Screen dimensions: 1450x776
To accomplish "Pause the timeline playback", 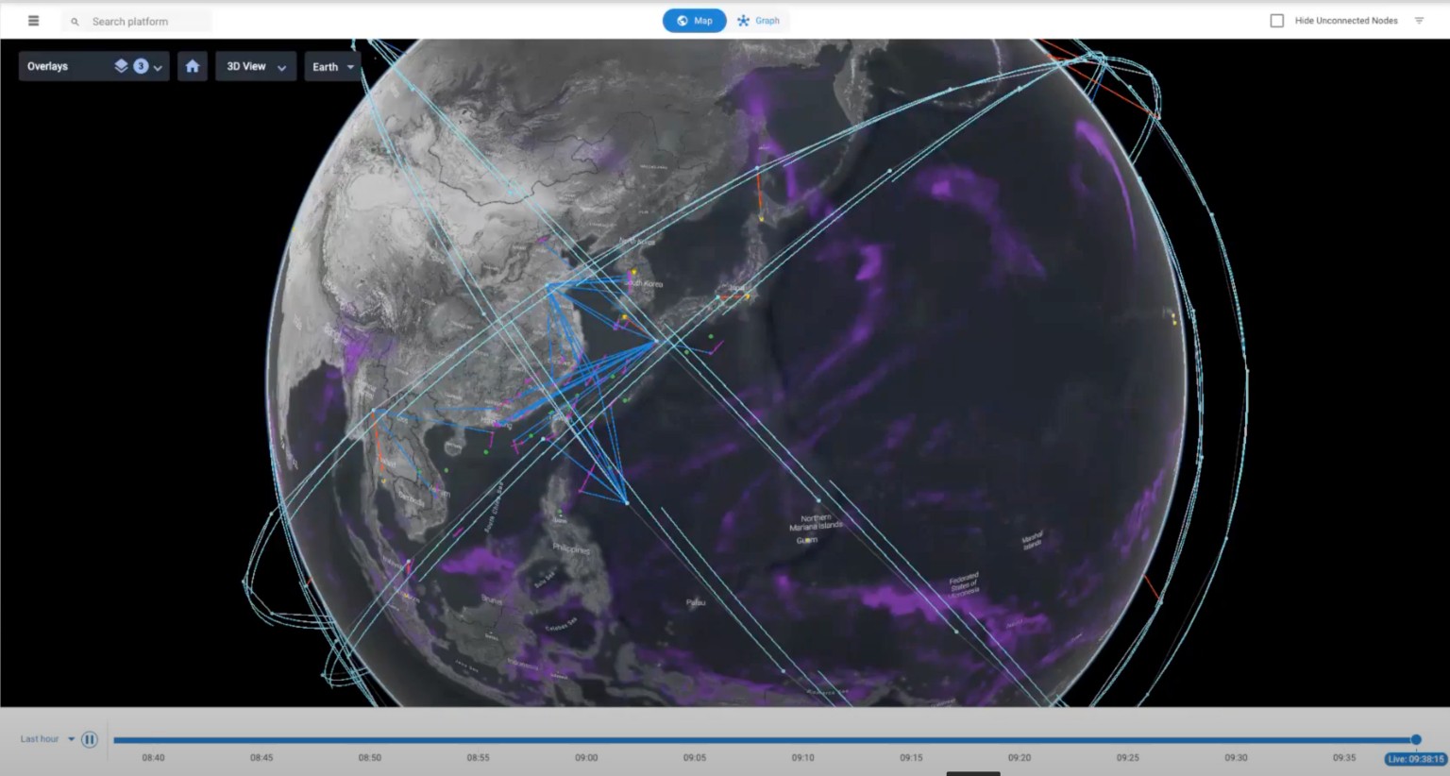I will coord(90,739).
